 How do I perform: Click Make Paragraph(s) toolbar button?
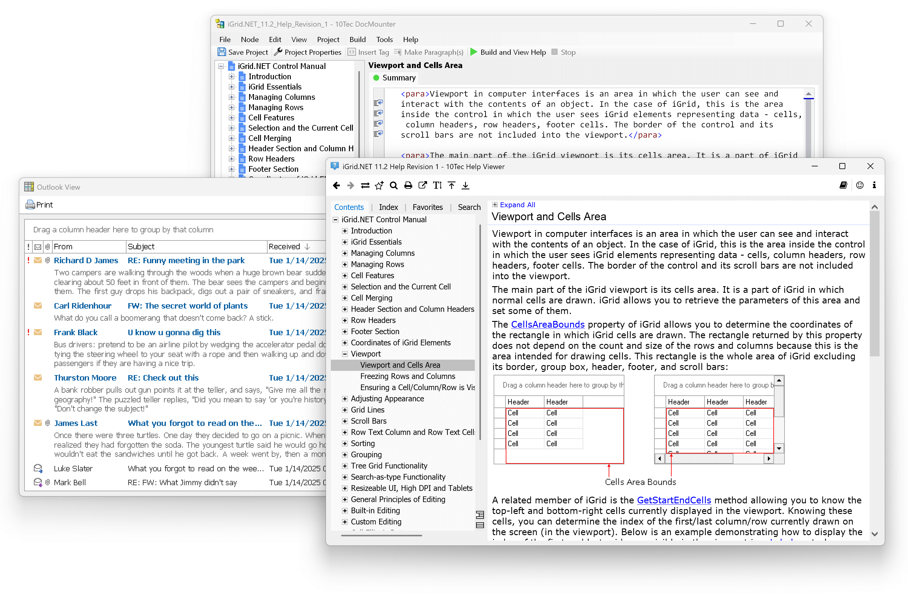[x=429, y=52]
